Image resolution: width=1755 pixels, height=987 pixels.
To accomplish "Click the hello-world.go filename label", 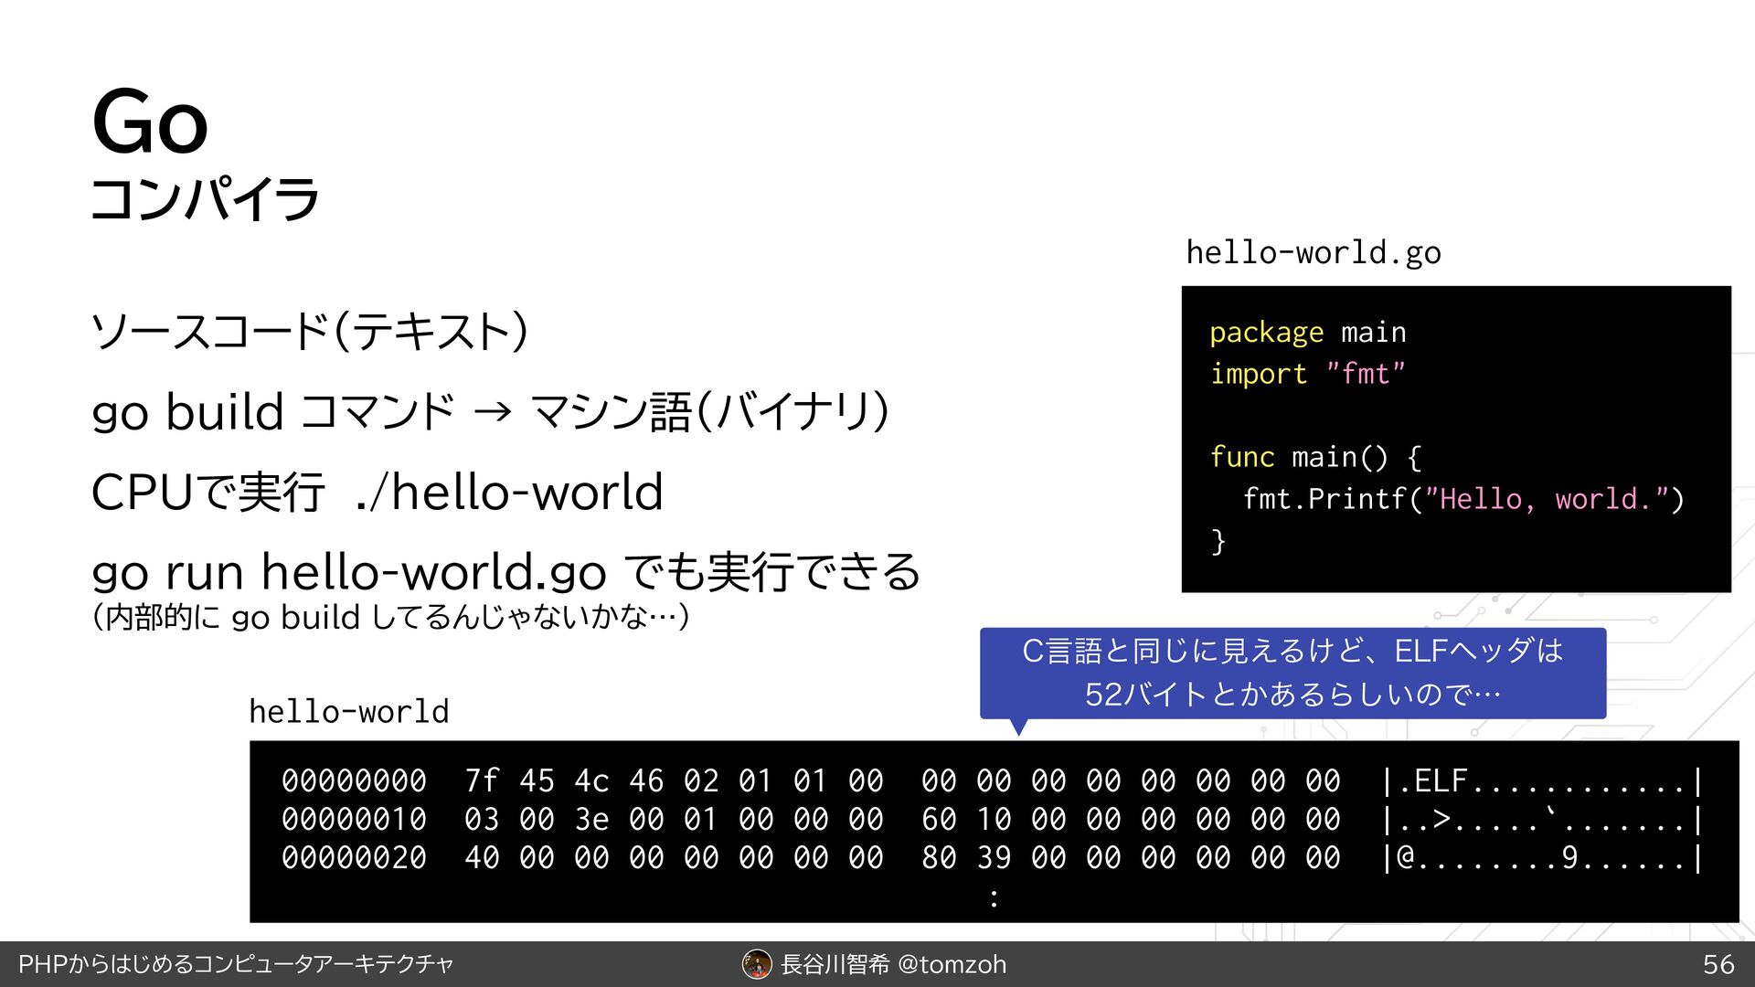I will 1313,252.
